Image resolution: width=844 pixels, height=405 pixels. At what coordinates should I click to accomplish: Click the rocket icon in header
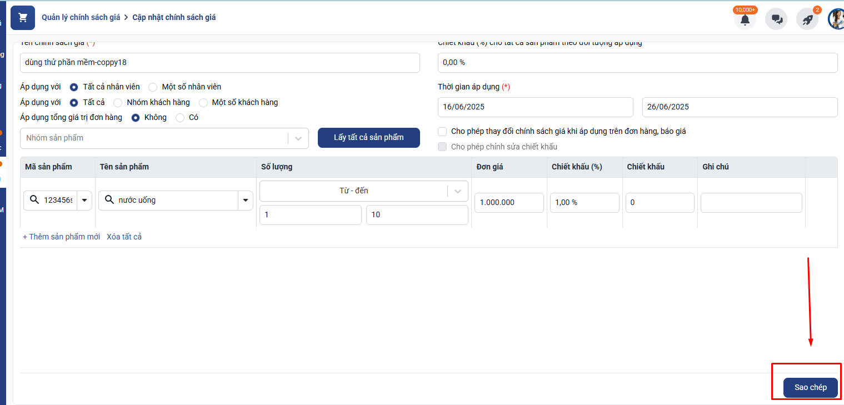[807, 19]
